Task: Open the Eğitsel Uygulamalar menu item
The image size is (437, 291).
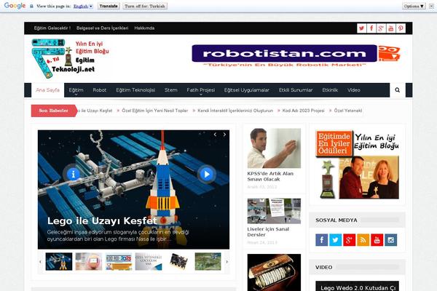Action: pos(247,90)
